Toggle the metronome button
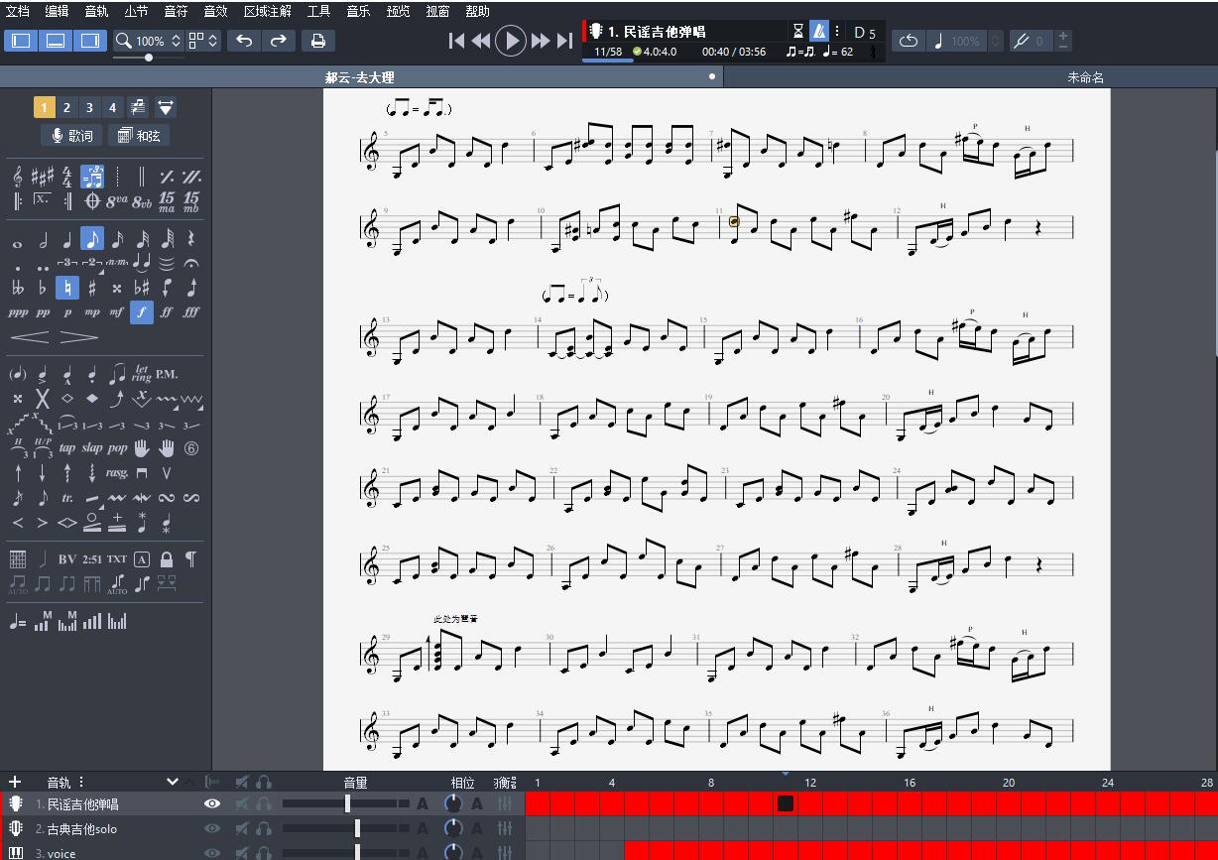This screenshot has width=1218, height=860. tap(818, 32)
